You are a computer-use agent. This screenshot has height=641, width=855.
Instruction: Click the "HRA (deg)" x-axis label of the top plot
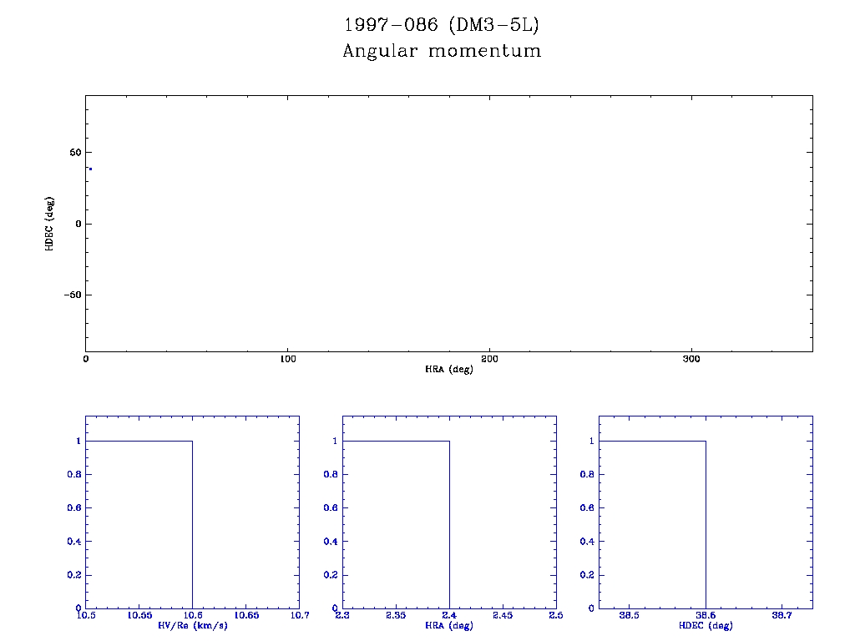[x=449, y=369]
